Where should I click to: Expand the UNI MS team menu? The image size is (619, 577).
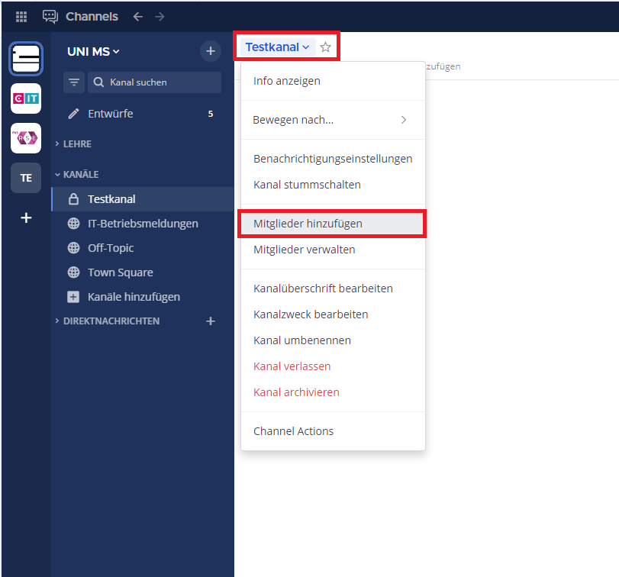[x=93, y=51]
